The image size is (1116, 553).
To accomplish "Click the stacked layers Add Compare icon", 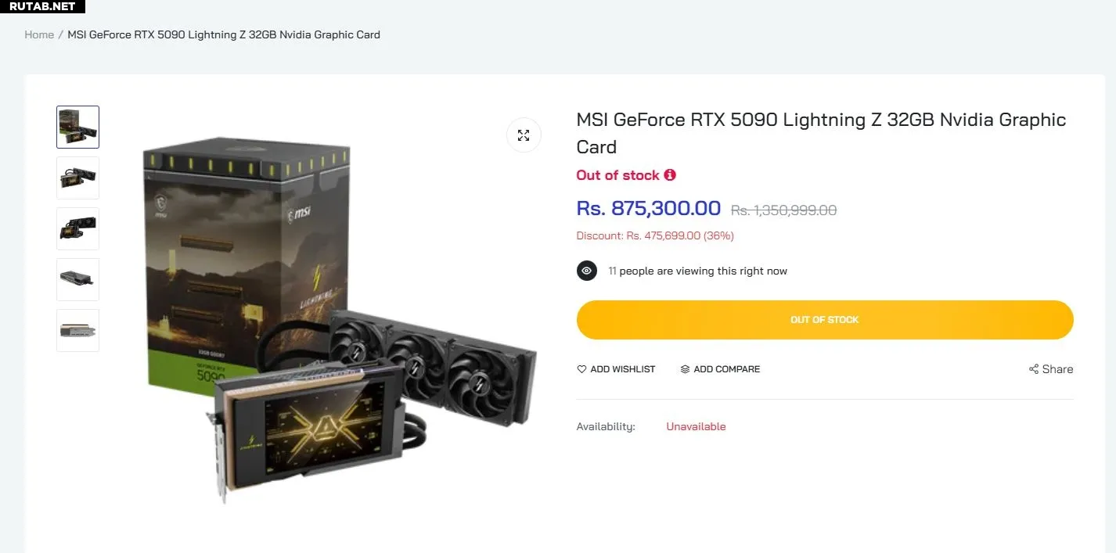I will click(685, 369).
